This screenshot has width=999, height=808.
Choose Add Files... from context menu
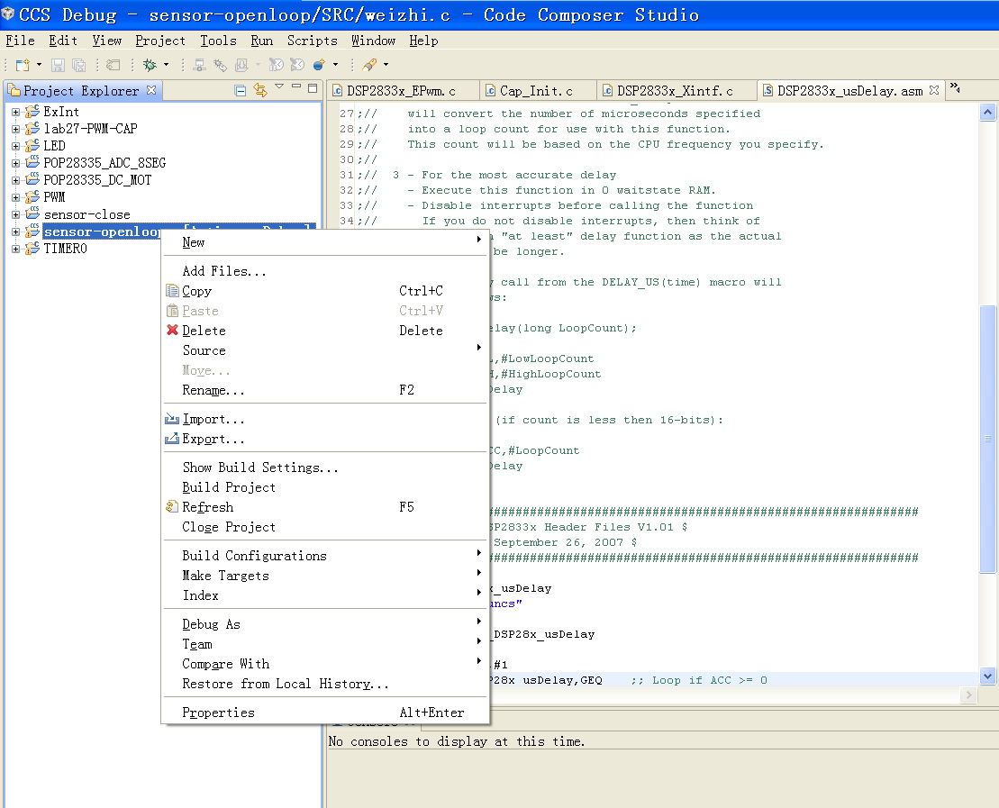[325, 271]
